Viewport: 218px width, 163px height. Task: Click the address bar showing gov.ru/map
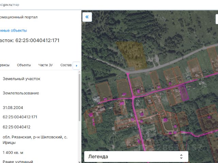coord(10,5)
